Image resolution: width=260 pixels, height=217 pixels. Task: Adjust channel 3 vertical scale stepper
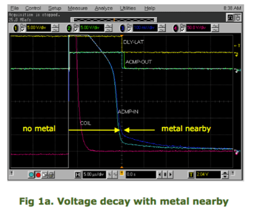(162, 28)
